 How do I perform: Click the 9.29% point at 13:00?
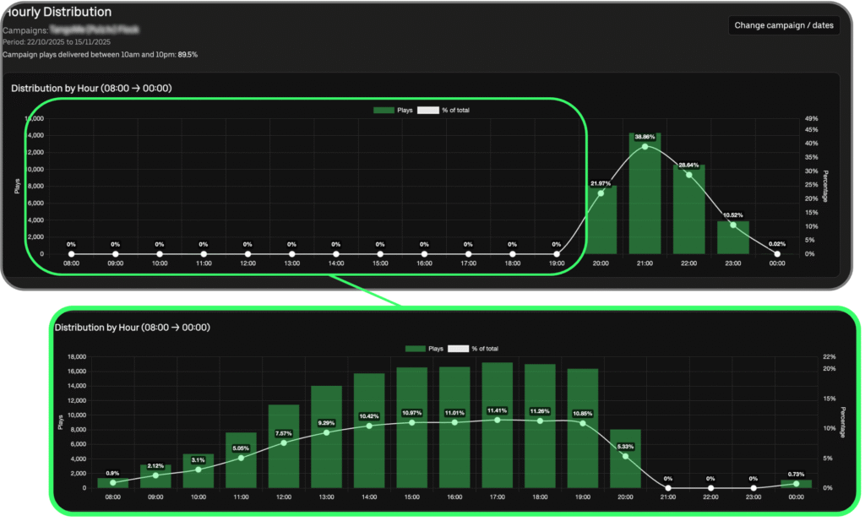(x=327, y=433)
